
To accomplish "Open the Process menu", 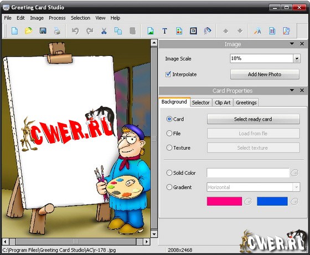I will click(57, 18).
